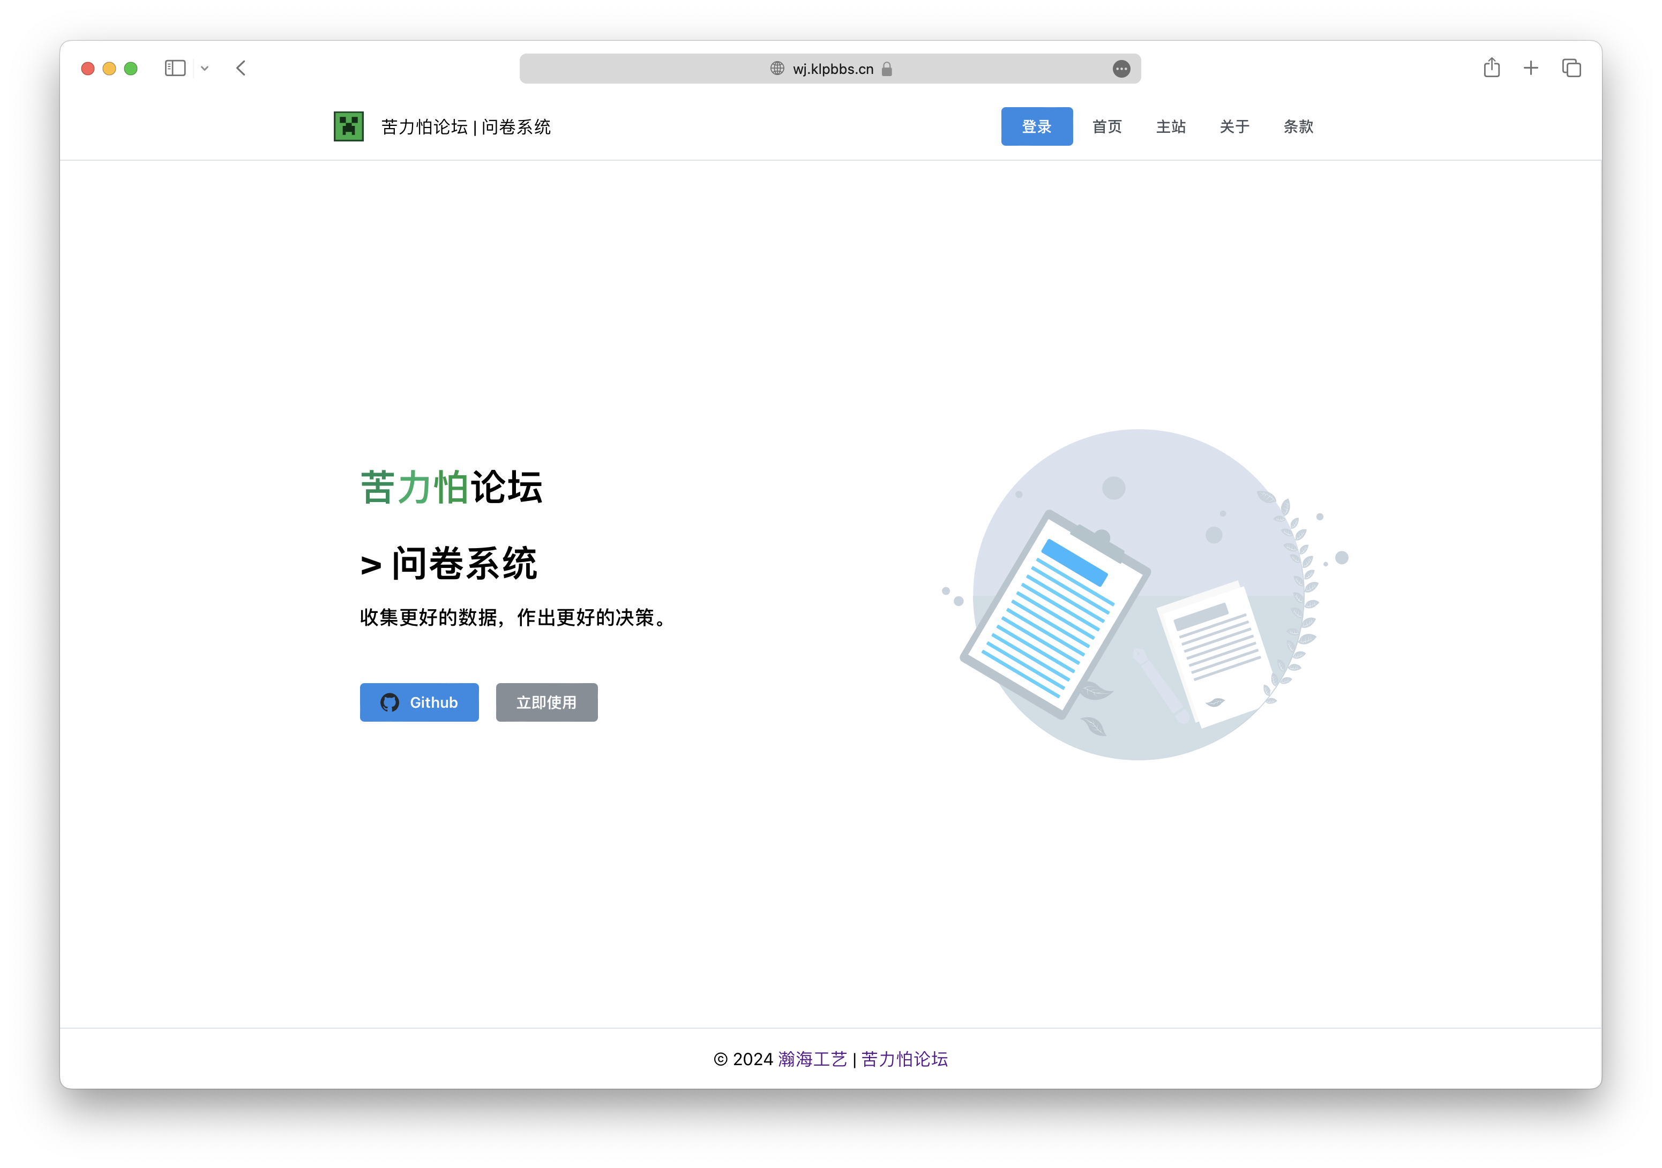The width and height of the screenshot is (1662, 1168).
Task: Click the wj.klpbbs.cn address field
Action: point(830,69)
